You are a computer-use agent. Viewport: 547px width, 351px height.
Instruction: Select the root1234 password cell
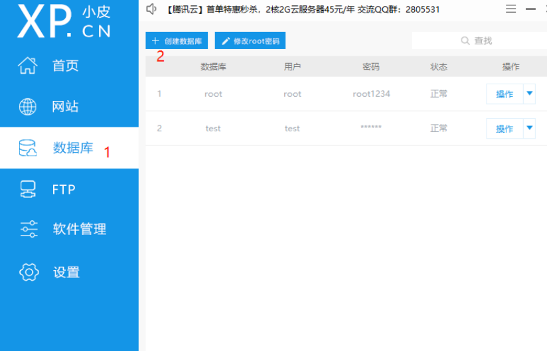tap(371, 94)
